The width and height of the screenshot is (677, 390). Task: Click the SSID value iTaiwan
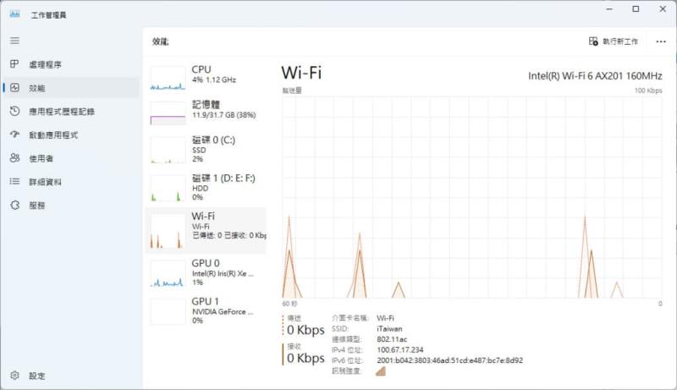389,329
